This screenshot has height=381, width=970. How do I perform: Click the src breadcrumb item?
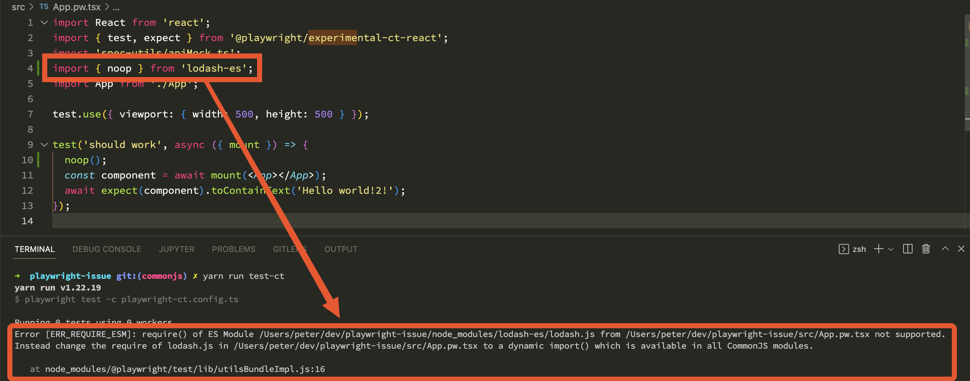pos(18,7)
